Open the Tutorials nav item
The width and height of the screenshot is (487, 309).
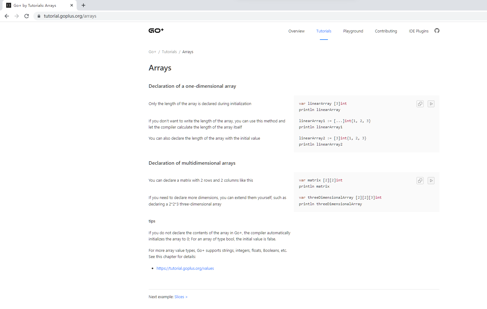(x=324, y=31)
